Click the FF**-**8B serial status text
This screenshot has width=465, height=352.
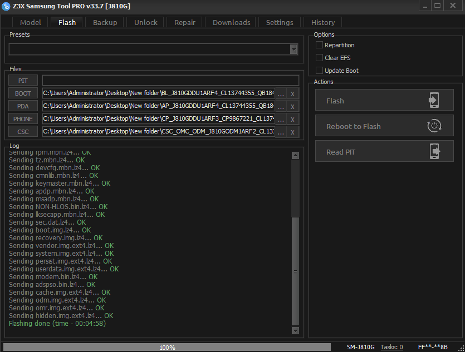(x=433, y=347)
